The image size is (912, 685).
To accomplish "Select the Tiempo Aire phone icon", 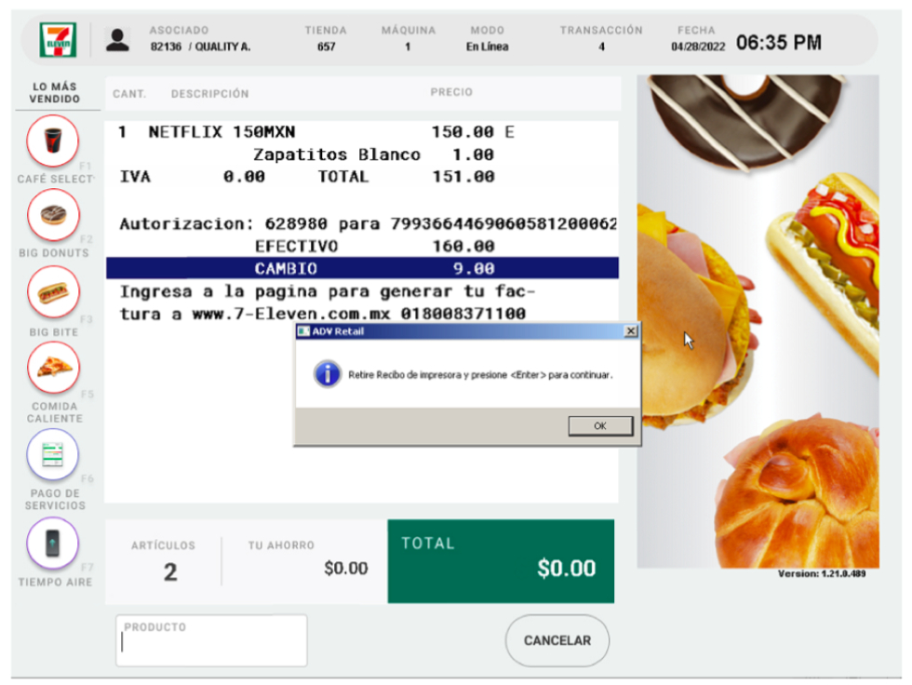I will (x=53, y=542).
